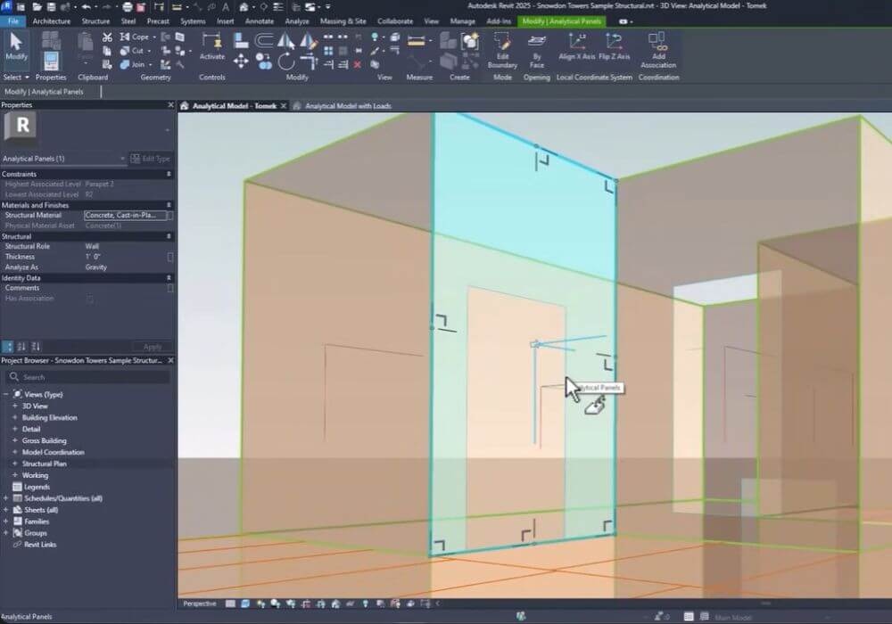Expand the Structural Plan tree node
Image resolution: width=892 pixels, height=624 pixels.
pyautogui.click(x=14, y=464)
